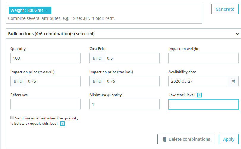Click the Availability date text field

point(198,81)
